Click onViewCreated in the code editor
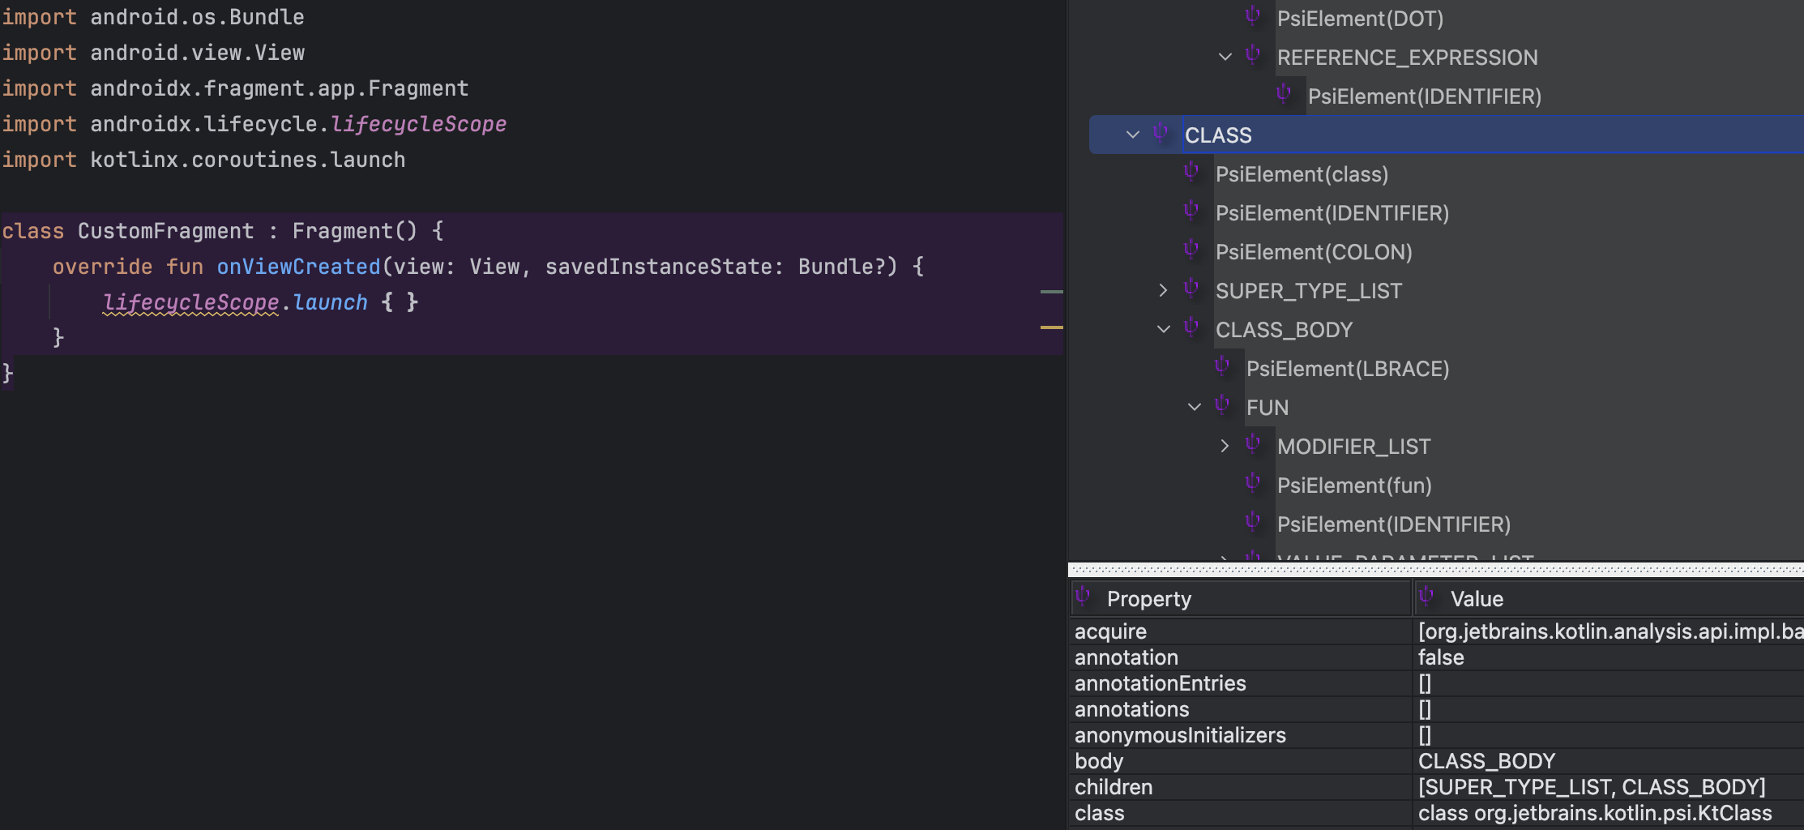The width and height of the screenshot is (1804, 830). click(x=298, y=267)
